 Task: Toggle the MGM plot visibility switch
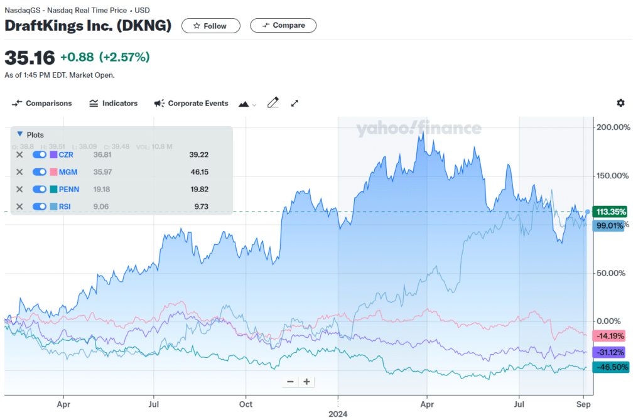point(40,172)
